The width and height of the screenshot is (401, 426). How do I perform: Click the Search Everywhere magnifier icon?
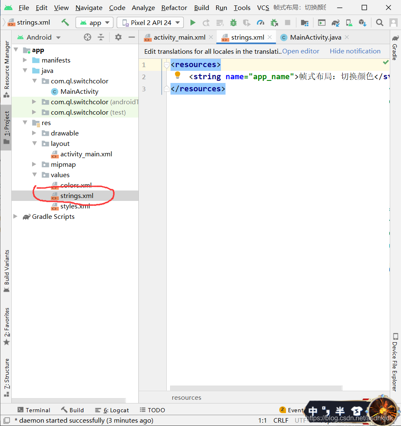click(380, 23)
